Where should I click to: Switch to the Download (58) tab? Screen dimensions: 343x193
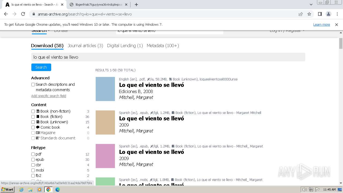point(47,46)
